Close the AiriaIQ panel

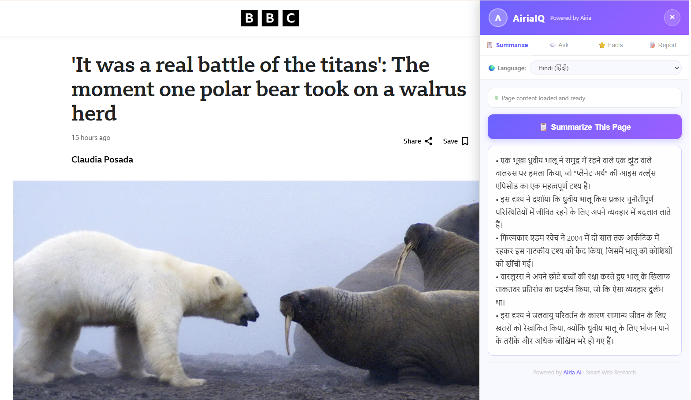pyautogui.click(x=672, y=17)
